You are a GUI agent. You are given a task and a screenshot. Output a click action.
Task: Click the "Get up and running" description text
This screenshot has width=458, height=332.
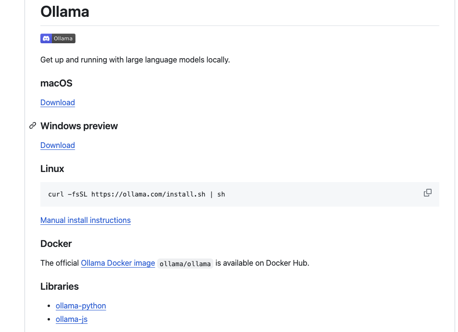135,60
